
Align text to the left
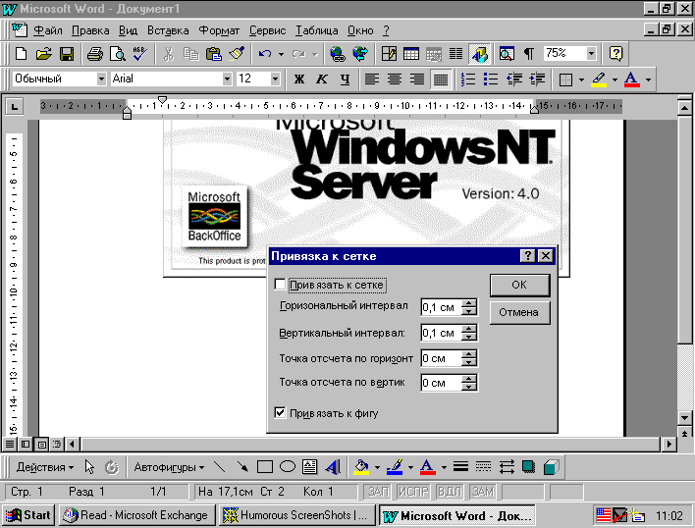pyautogui.click(x=371, y=79)
